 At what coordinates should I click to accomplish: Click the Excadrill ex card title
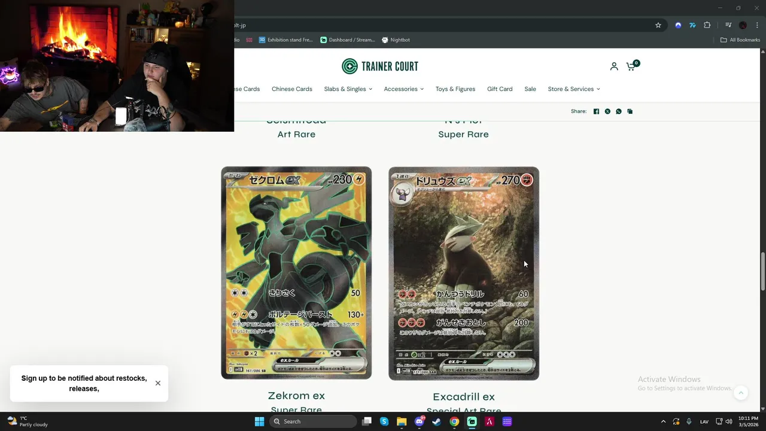[x=464, y=397]
